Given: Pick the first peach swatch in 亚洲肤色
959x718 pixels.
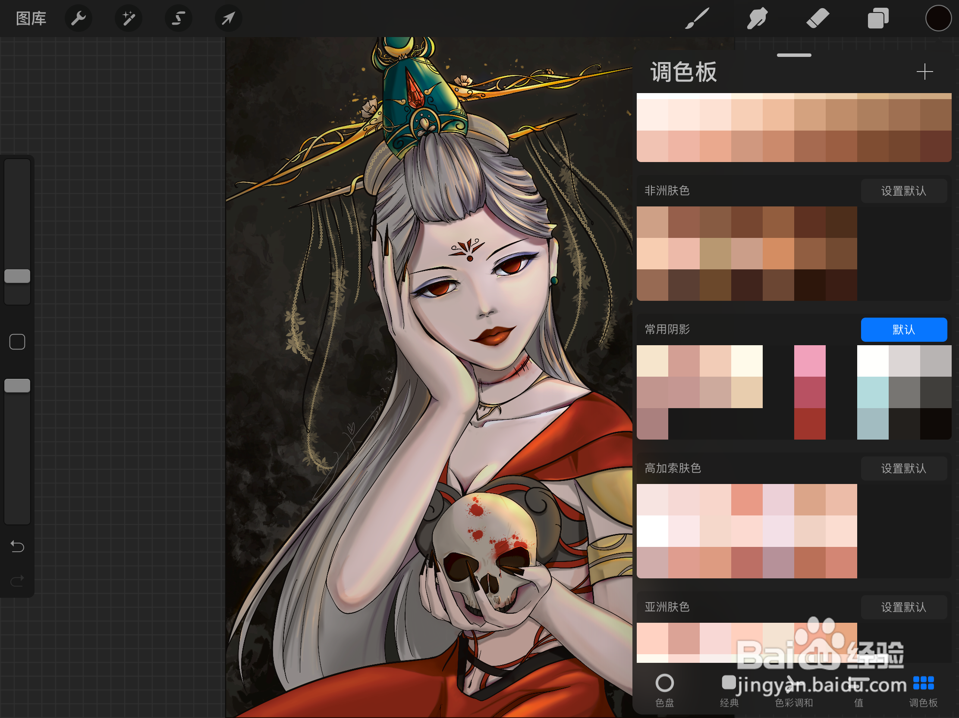Looking at the screenshot, I should point(652,638).
